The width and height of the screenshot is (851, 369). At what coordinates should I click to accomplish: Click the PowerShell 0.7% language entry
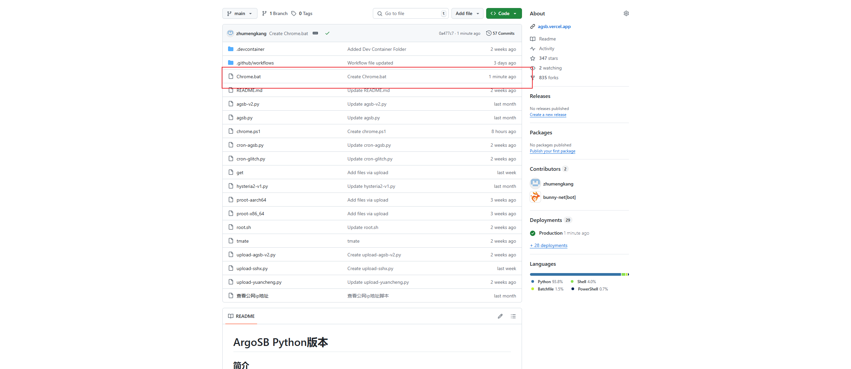590,289
